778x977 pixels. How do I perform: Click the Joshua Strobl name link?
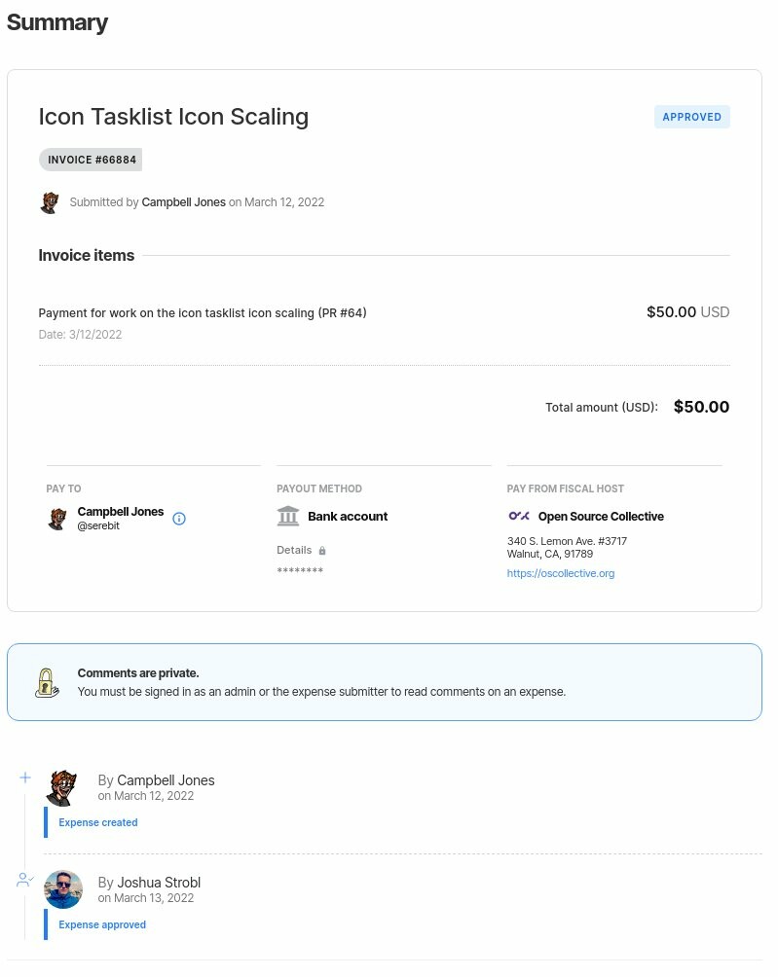159,883
